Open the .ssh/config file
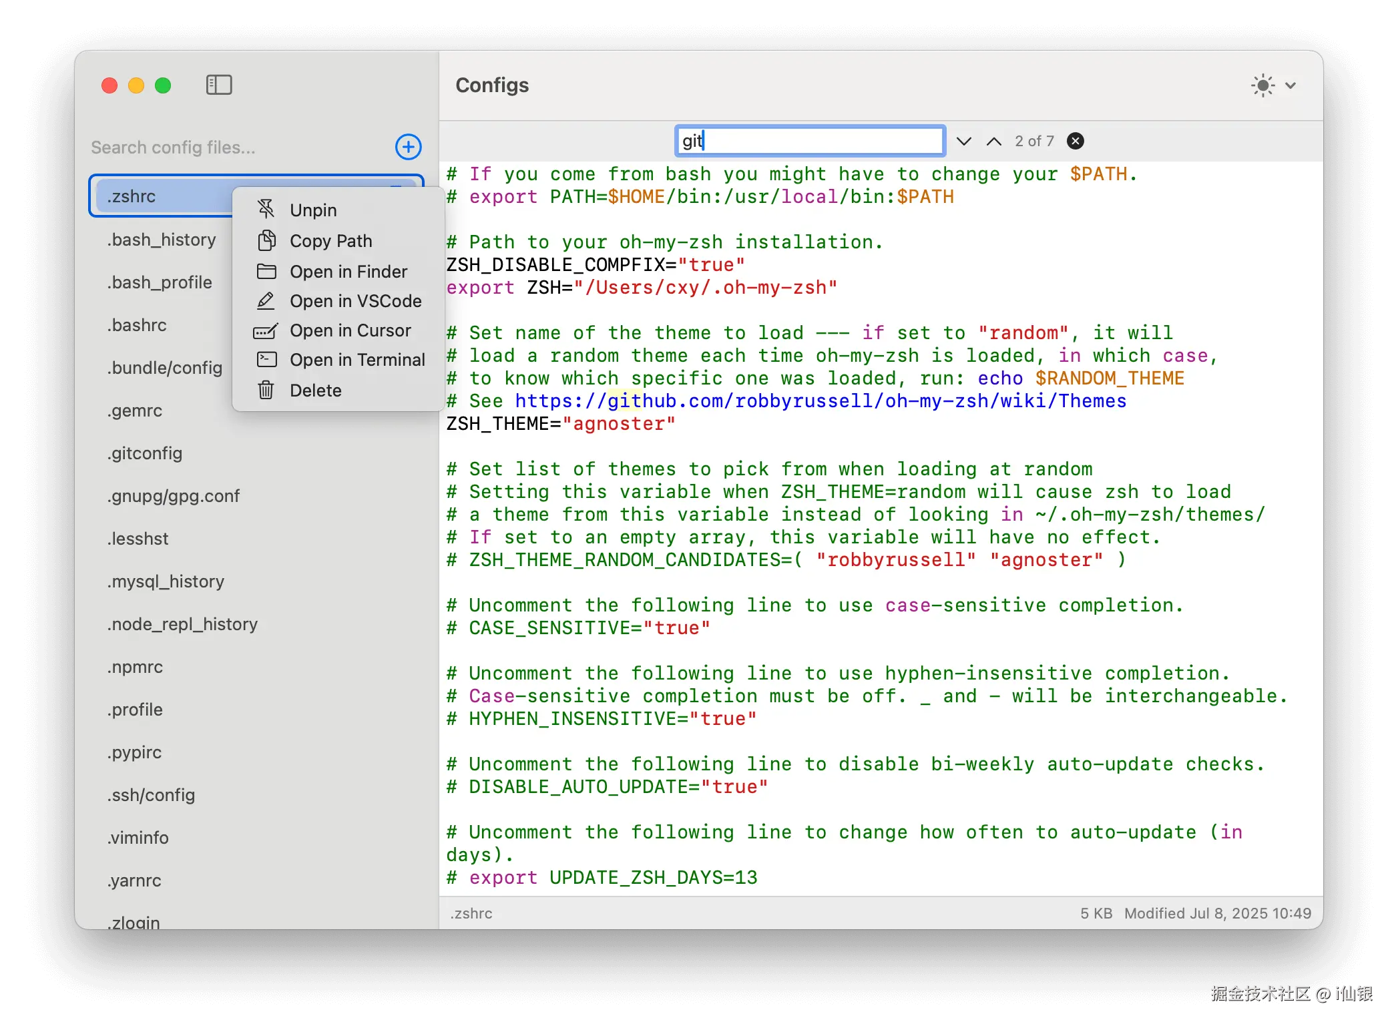 pyautogui.click(x=151, y=795)
